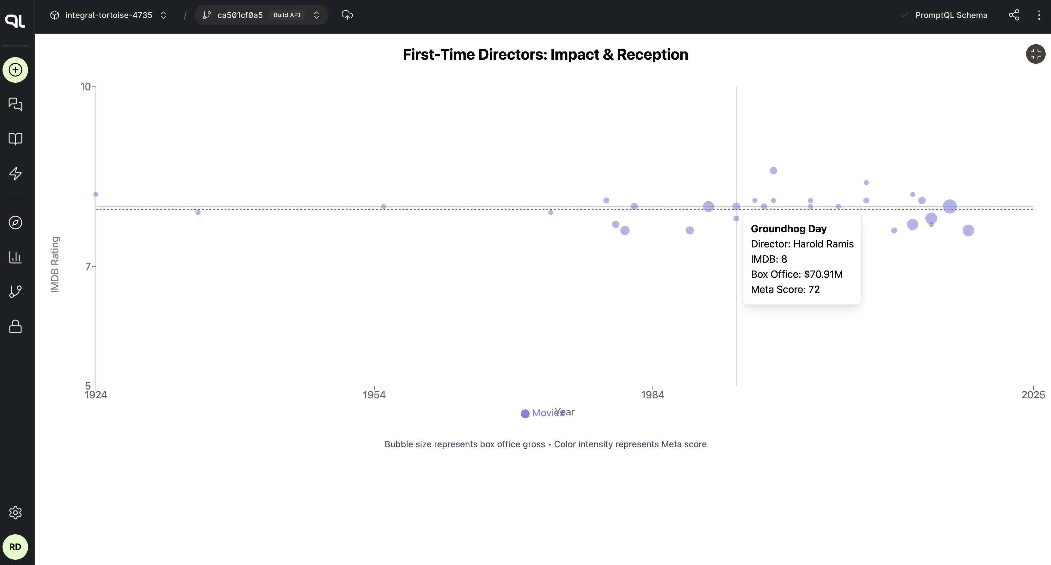Click the share icon in top bar

(1014, 15)
